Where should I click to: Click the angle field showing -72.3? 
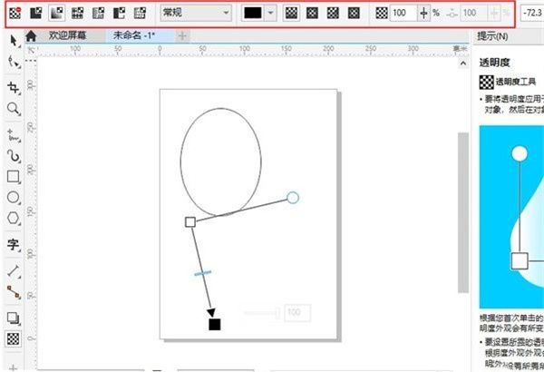pos(532,14)
